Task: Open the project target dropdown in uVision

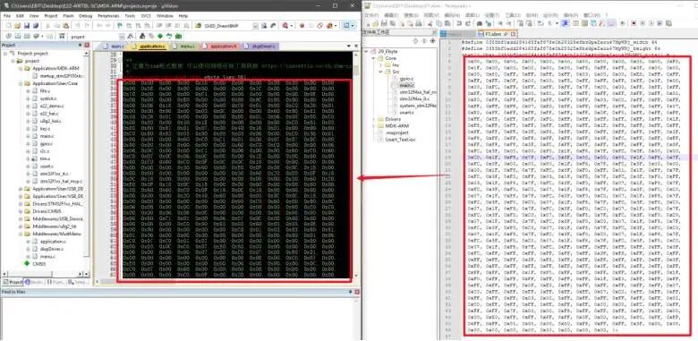Action: point(122,36)
